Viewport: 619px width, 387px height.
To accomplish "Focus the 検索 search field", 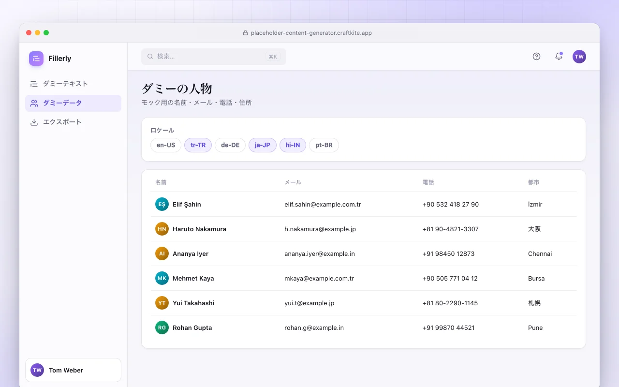I will [x=214, y=57].
